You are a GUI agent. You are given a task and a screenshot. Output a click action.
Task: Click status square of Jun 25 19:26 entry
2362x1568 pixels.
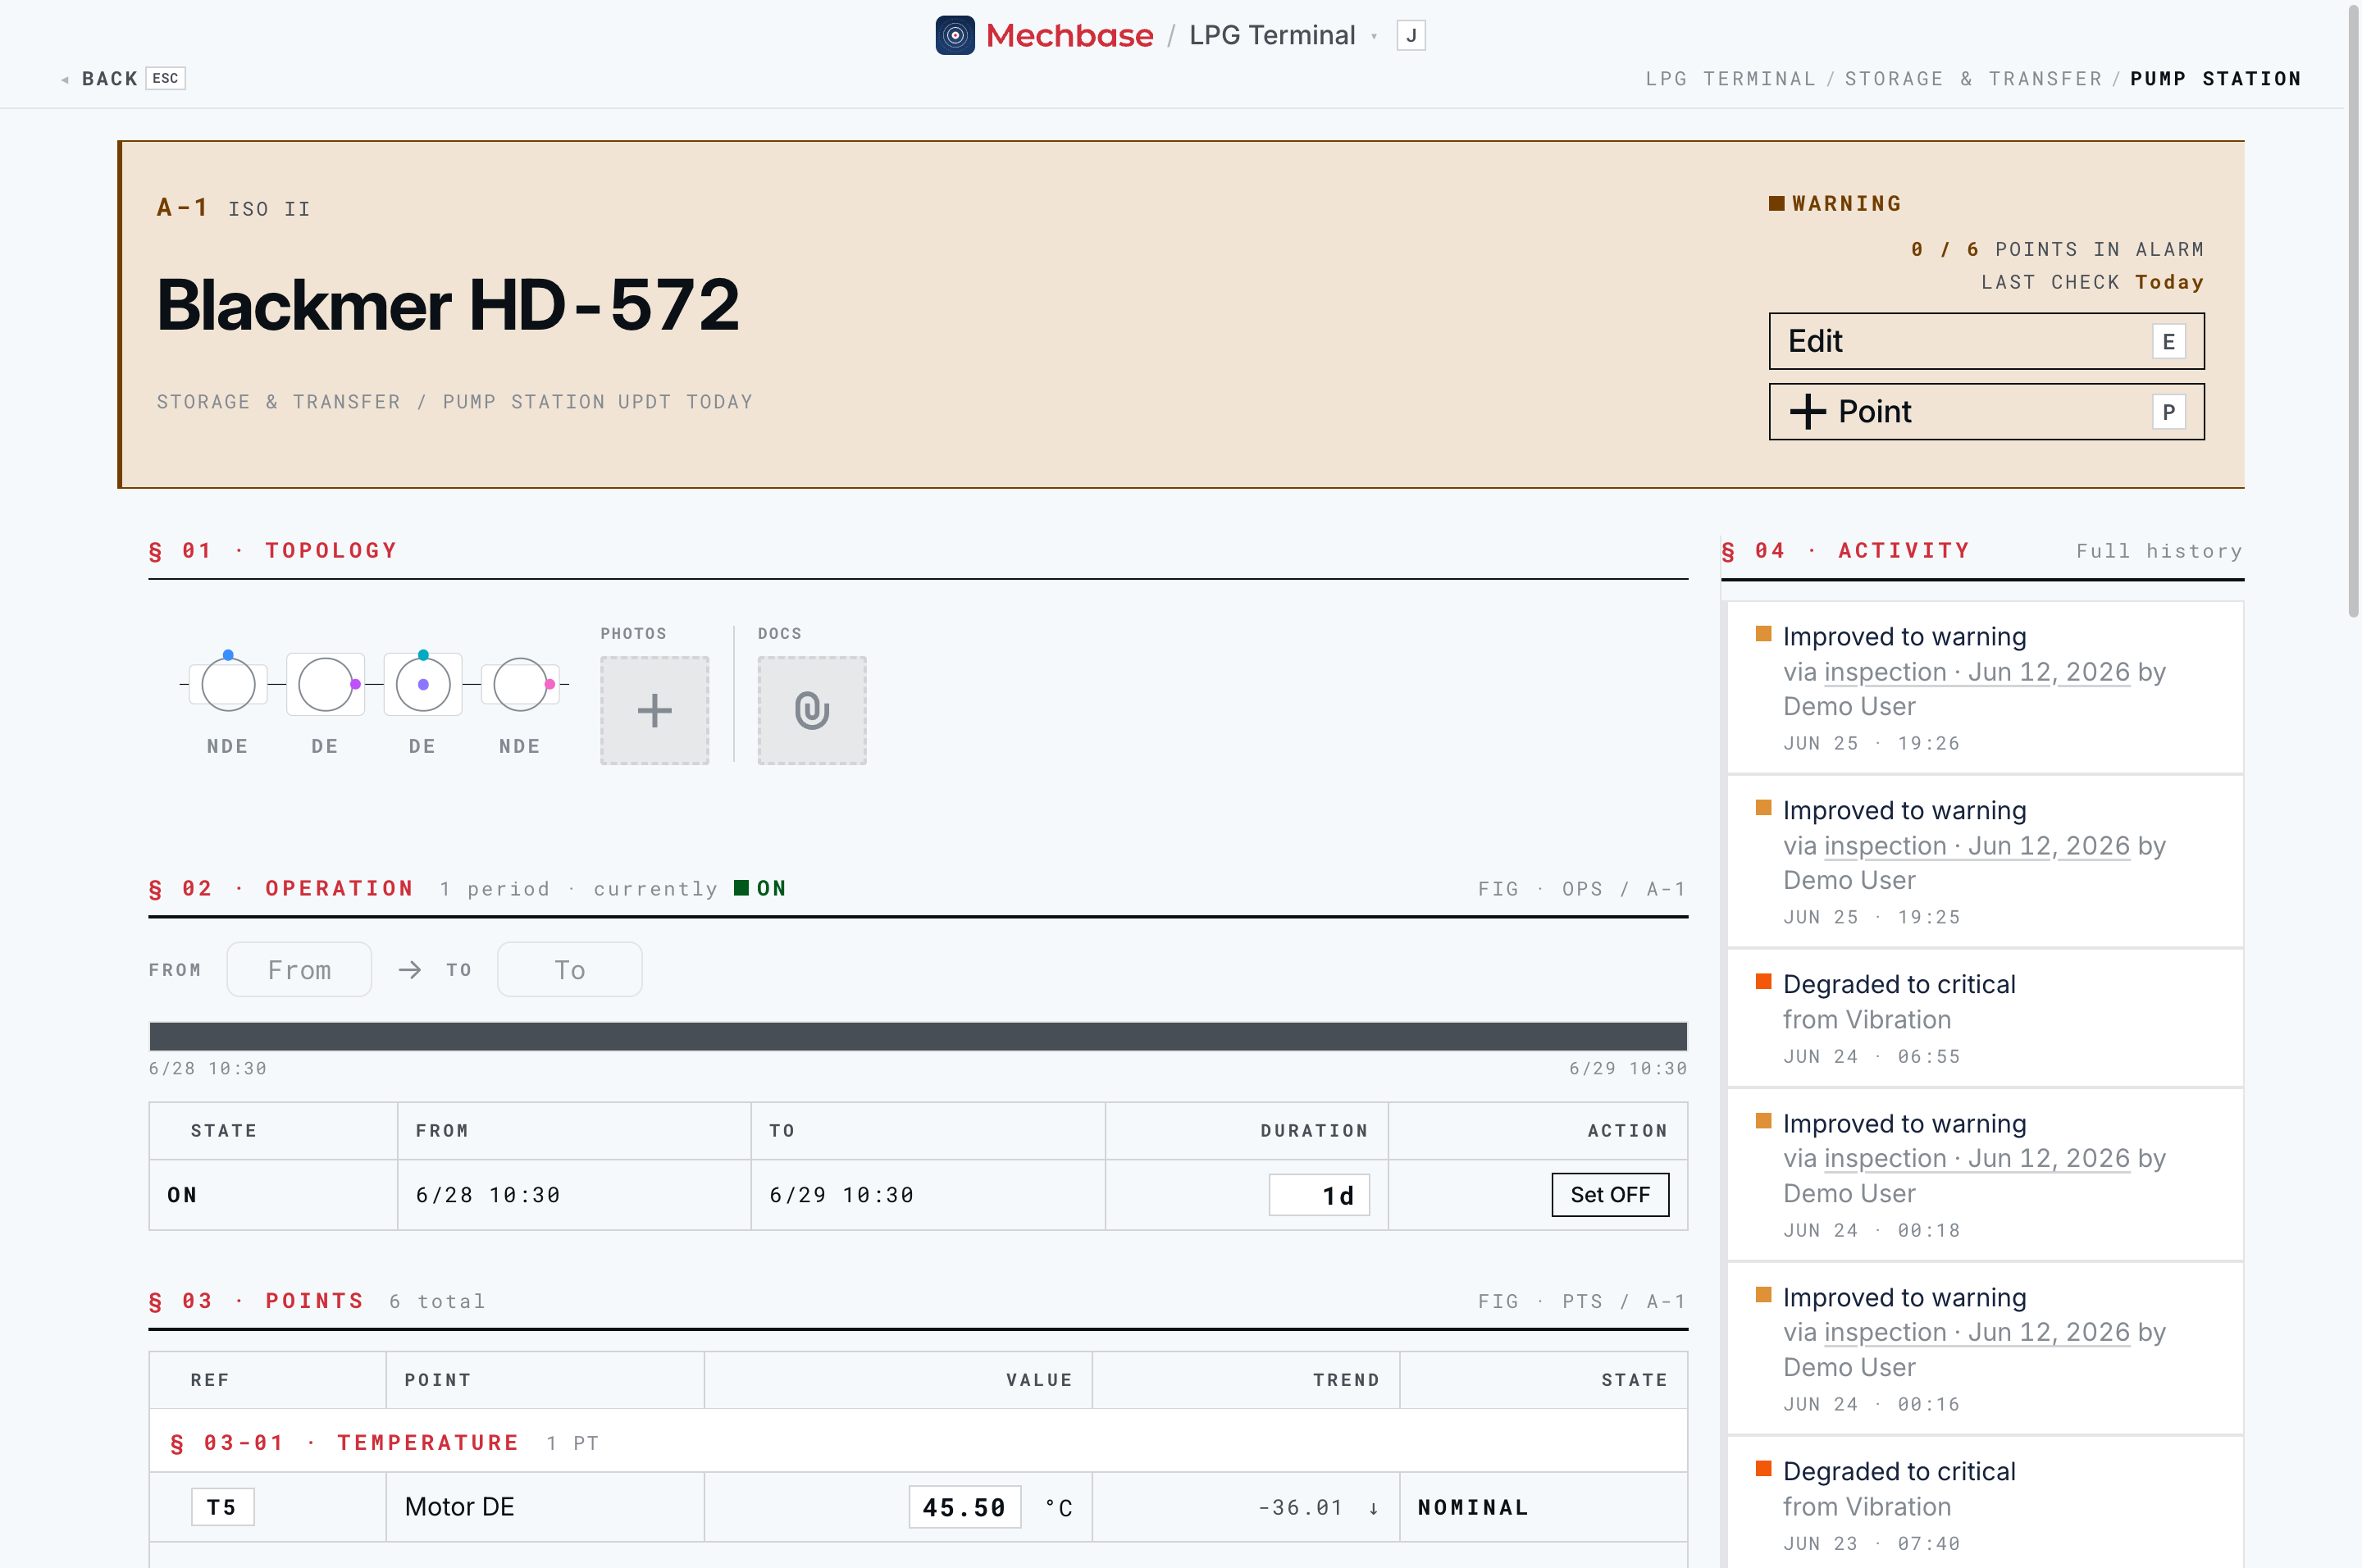pos(1764,634)
